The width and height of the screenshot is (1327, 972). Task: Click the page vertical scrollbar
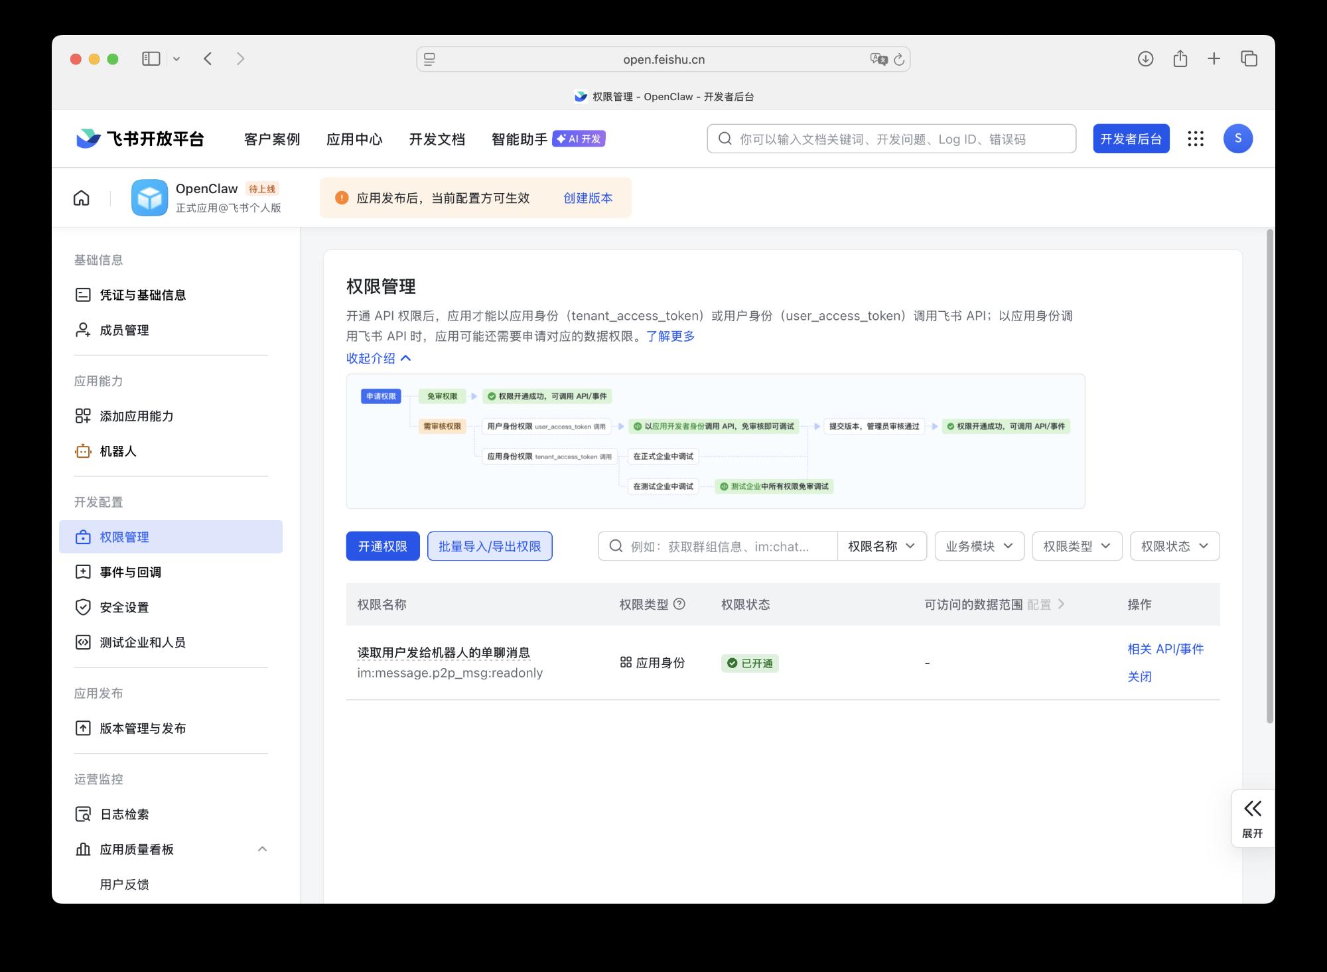1270,475
